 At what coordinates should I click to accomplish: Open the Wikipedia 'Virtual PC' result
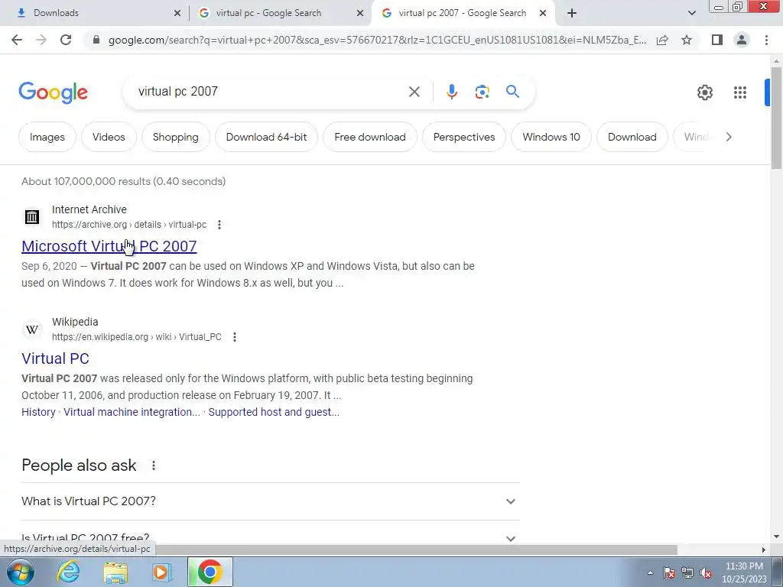(55, 358)
